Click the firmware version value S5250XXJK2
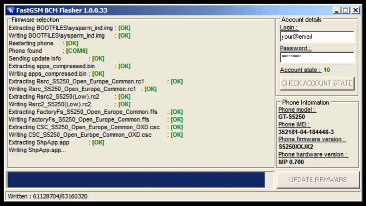 (296, 147)
